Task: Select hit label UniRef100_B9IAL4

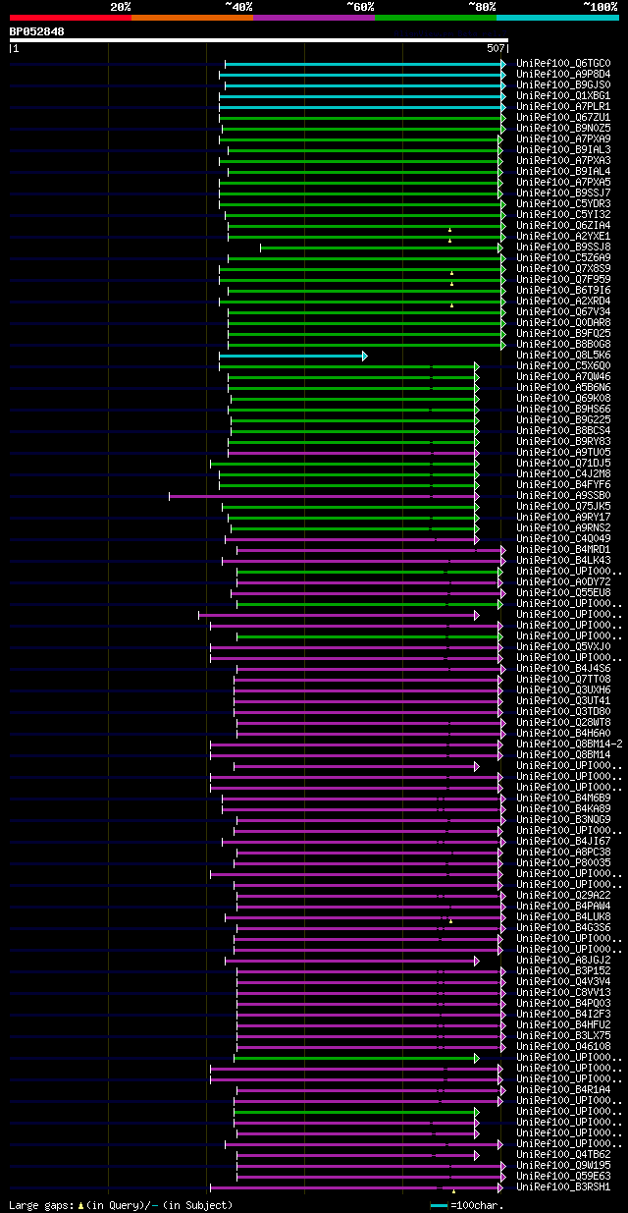Action: coord(563,171)
